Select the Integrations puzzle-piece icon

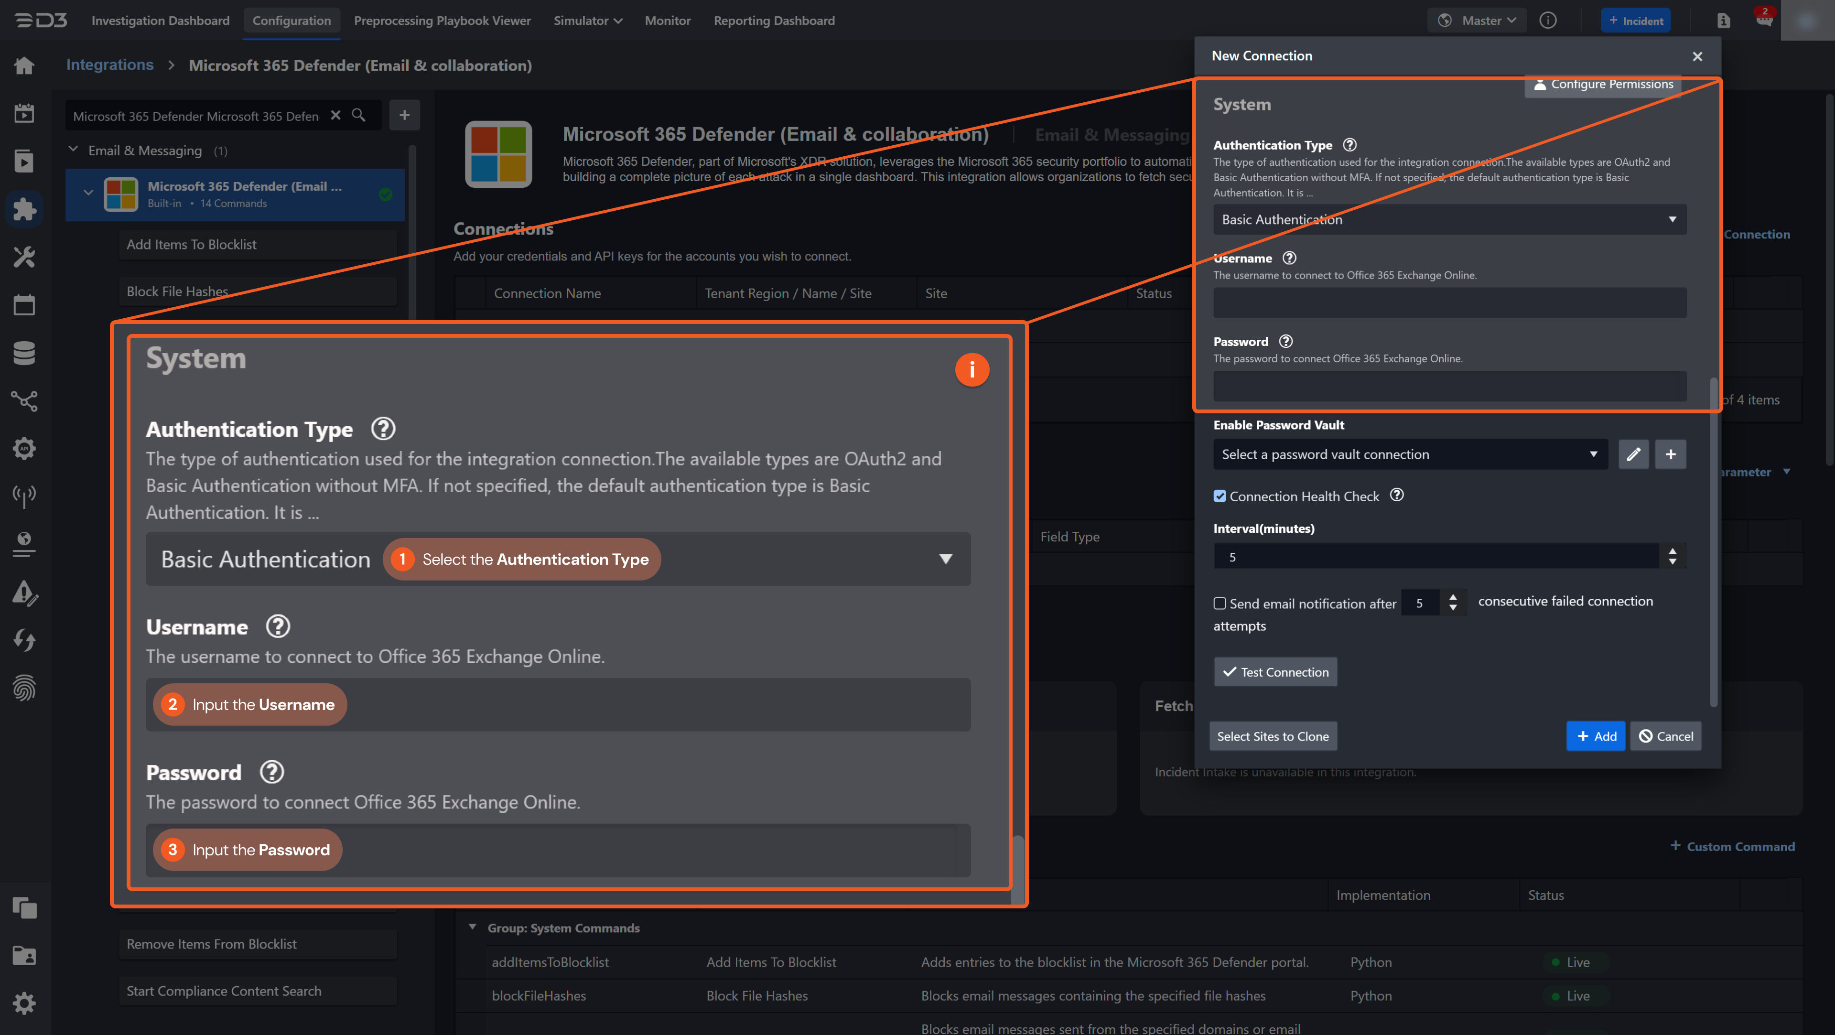[23, 209]
